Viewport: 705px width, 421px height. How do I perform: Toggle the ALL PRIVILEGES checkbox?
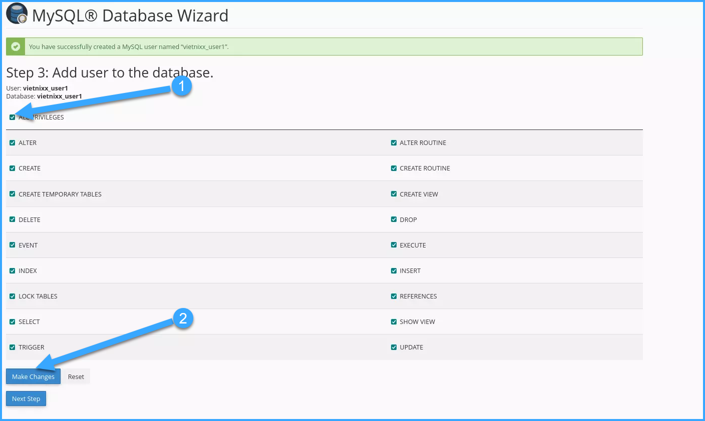[13, 117]
